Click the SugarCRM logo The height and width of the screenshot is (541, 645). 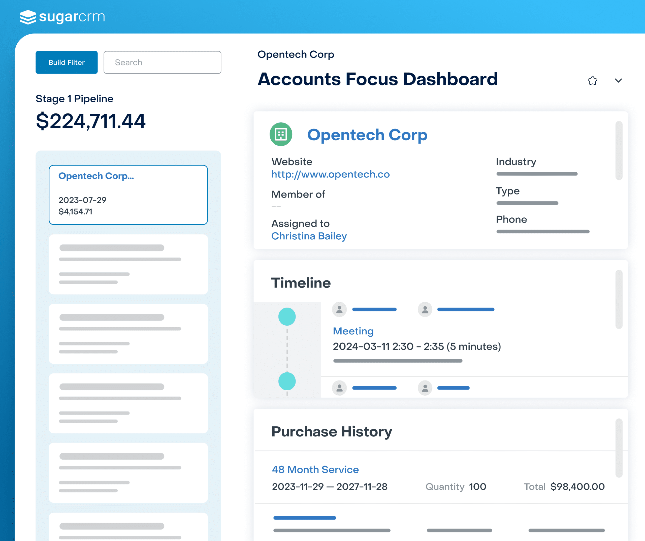pyautogui.click(x=63, y=17)
